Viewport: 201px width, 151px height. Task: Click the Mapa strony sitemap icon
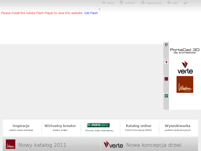tap(143, 2)
